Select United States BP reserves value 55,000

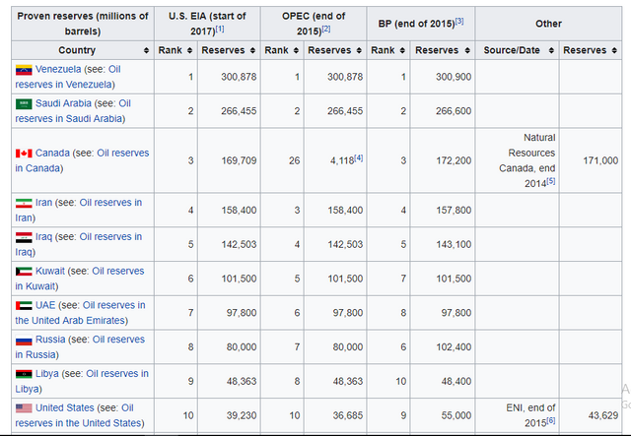point(456,415)
